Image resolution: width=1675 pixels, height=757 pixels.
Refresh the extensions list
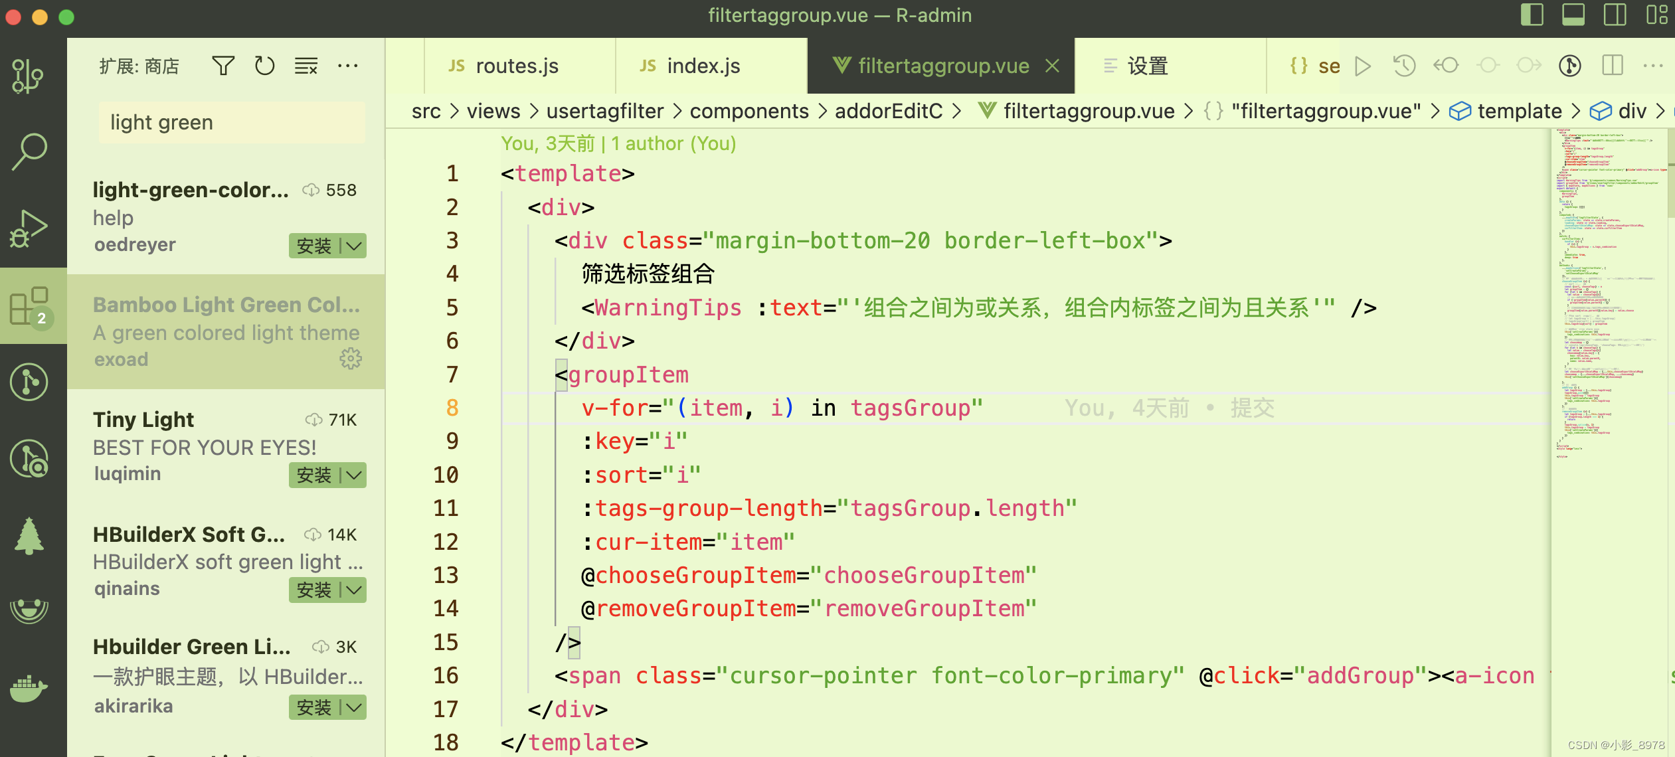click(x=264, y=65)
